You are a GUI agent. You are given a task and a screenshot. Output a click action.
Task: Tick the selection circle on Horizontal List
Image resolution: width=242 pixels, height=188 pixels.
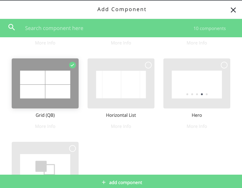[x=148, y=65]
